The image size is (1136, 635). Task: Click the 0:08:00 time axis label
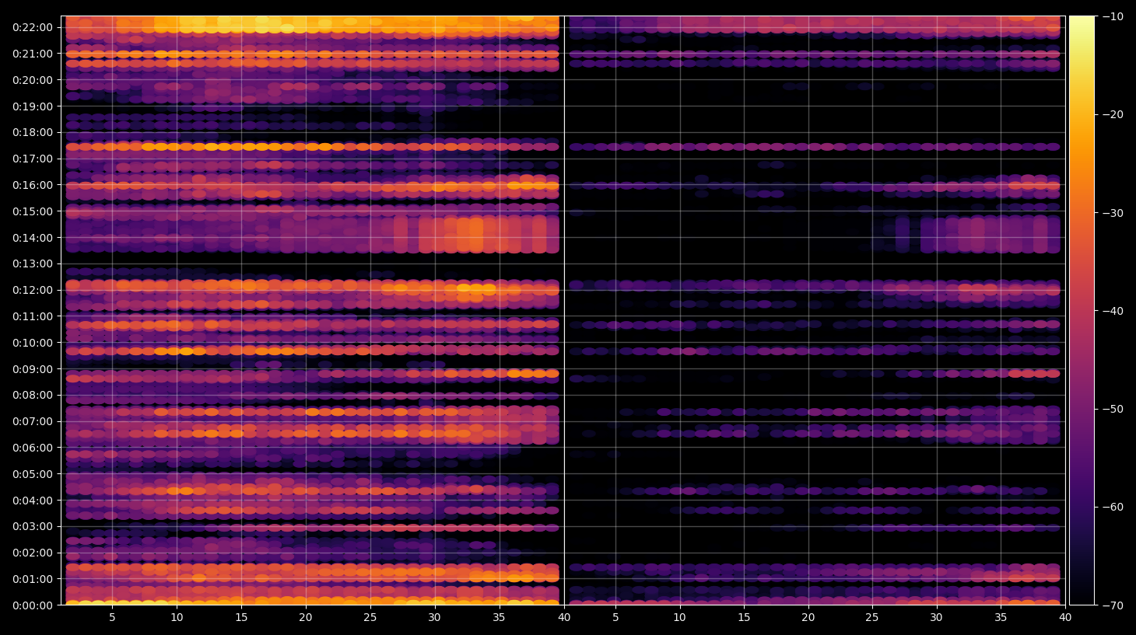(x=33, y=395)
